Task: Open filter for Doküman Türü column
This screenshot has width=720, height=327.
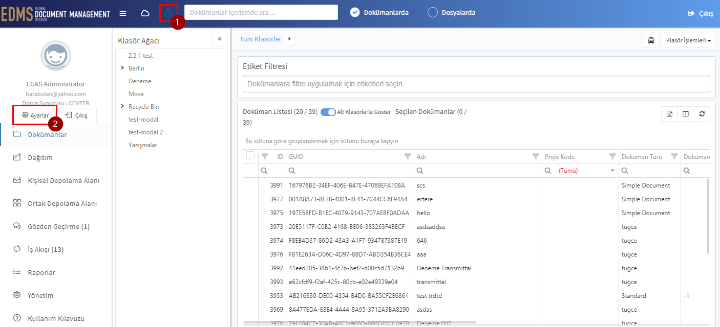Action: 674,156
